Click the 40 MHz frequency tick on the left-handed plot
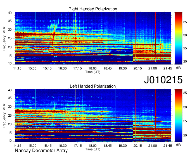Screen dimensions: 190x154 click(x=10, y=90)
